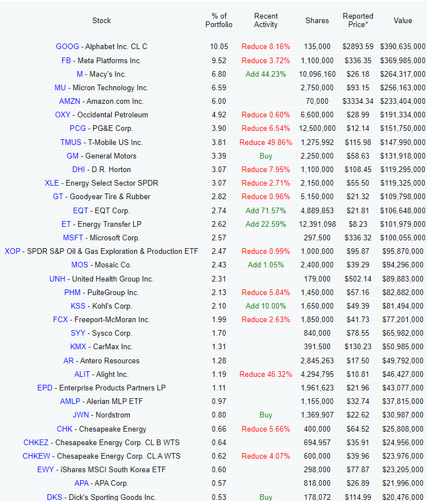
Task: Select the Reduce 8.16% activity text
Action: click(266, 47)
